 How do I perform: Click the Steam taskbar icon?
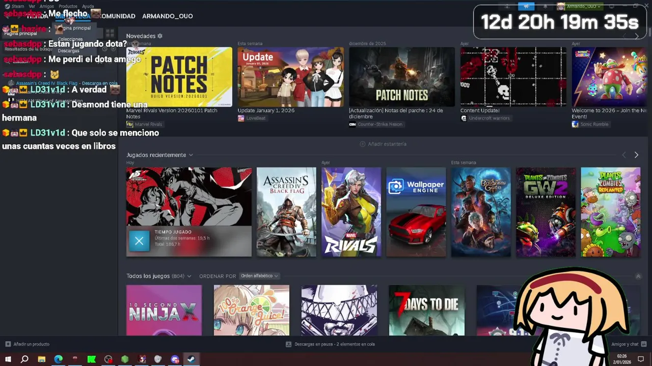tap(191, 359)
